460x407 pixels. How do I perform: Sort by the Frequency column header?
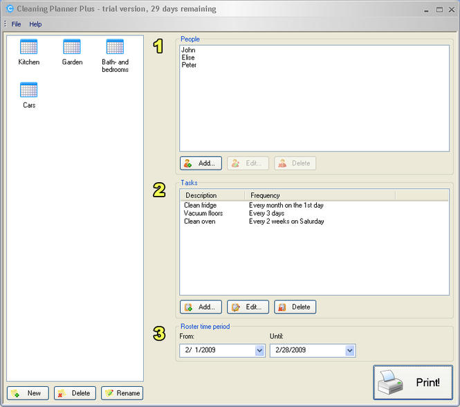pyautogui.click(x=320, y=195)
